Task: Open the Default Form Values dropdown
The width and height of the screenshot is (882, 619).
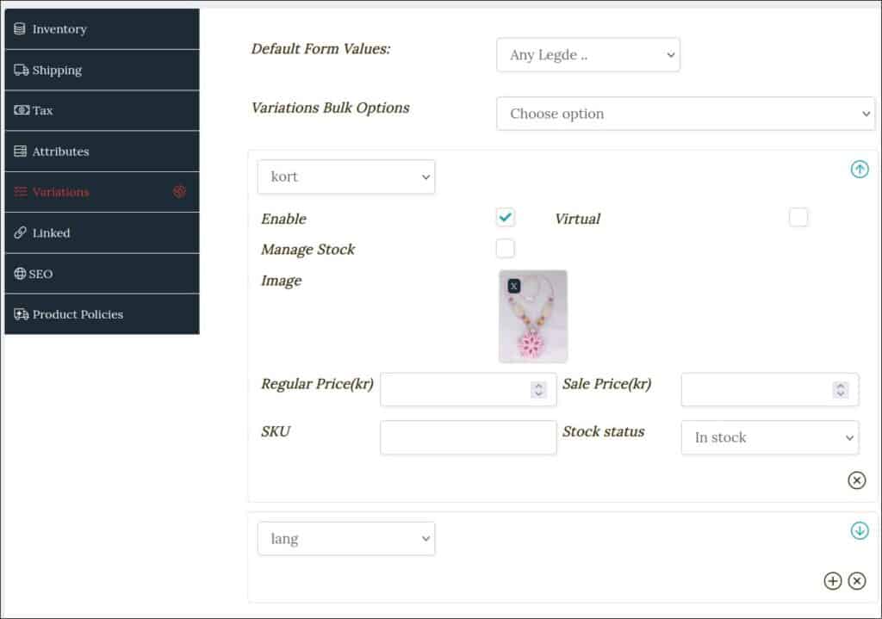Action: tap(588, 54)
